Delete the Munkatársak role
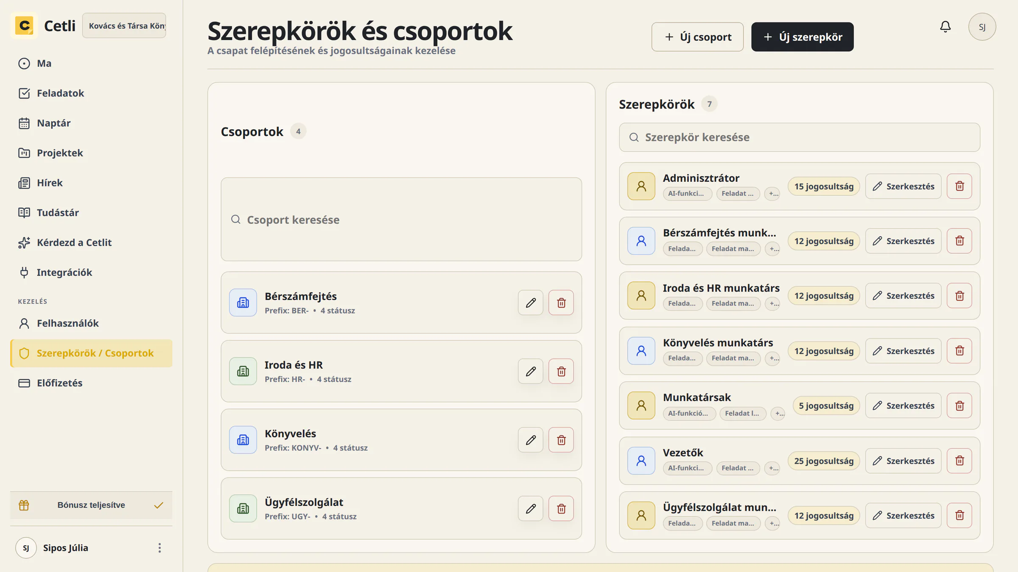The height and width of the screenshot is (572, 1018). point(959,405)
